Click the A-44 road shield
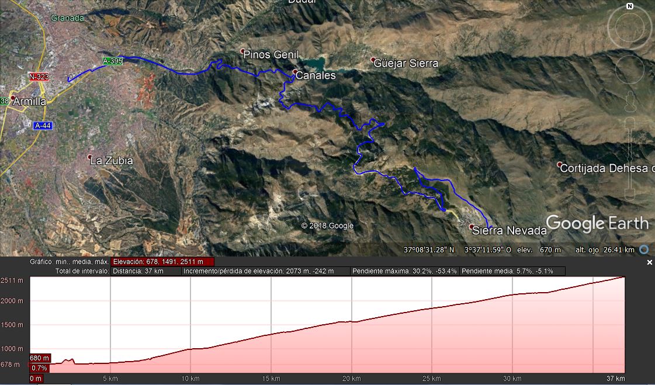The width and height of the screenshot is (655, 385). click(43, 125)
